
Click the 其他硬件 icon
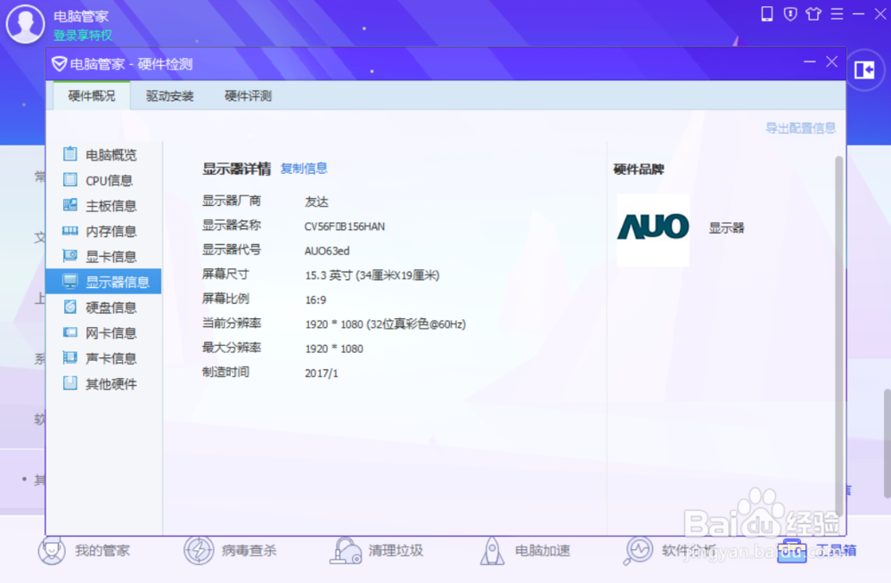[69, 382]
